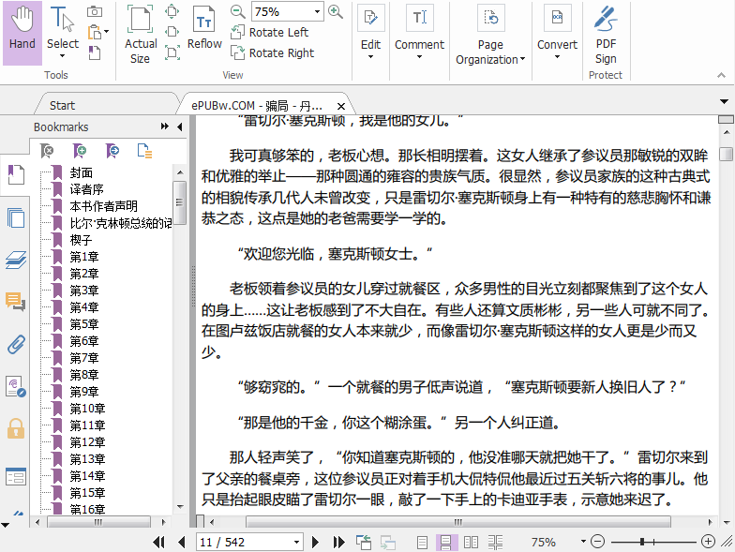
Task: Open the Security lock sidebar panel
Action: [x=15, y=429]
